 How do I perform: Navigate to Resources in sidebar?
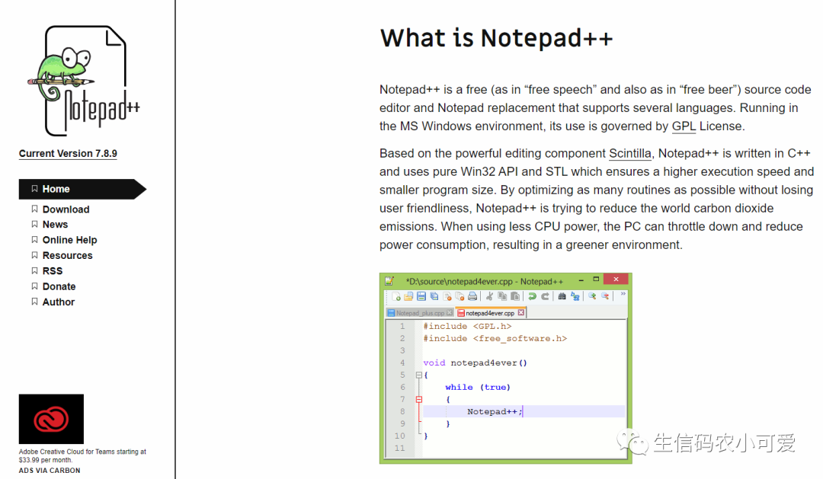67,256
